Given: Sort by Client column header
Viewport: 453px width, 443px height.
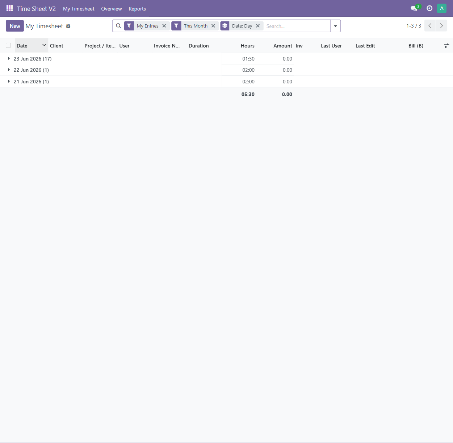Looking at the screenshot, I should click(x=56, y=46).
